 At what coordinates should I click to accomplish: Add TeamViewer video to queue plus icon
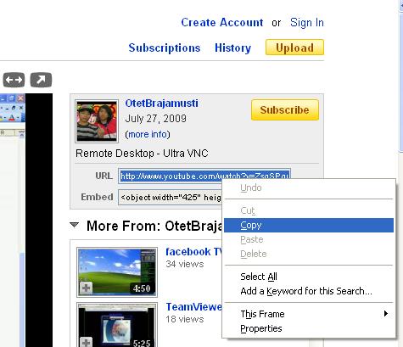86,342
